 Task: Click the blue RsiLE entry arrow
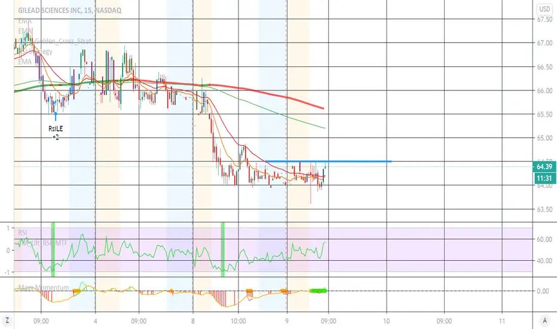pyautogui.click(x=56, y=117)
